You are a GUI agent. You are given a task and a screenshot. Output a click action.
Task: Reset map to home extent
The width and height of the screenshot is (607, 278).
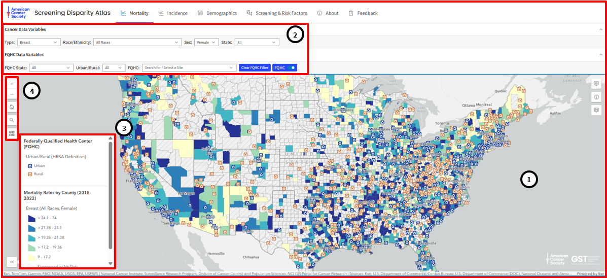tap(12, 107)
